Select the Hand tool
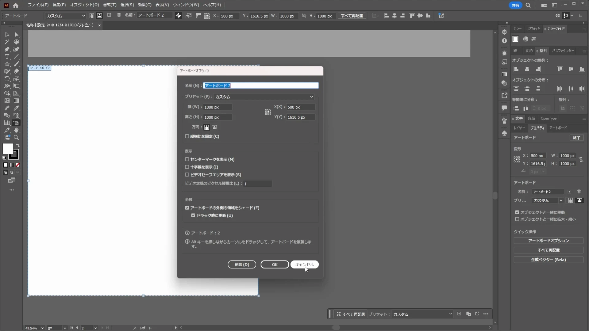This screenshot has height=331, width=589. pyautogui.click(x=17, y=130)
